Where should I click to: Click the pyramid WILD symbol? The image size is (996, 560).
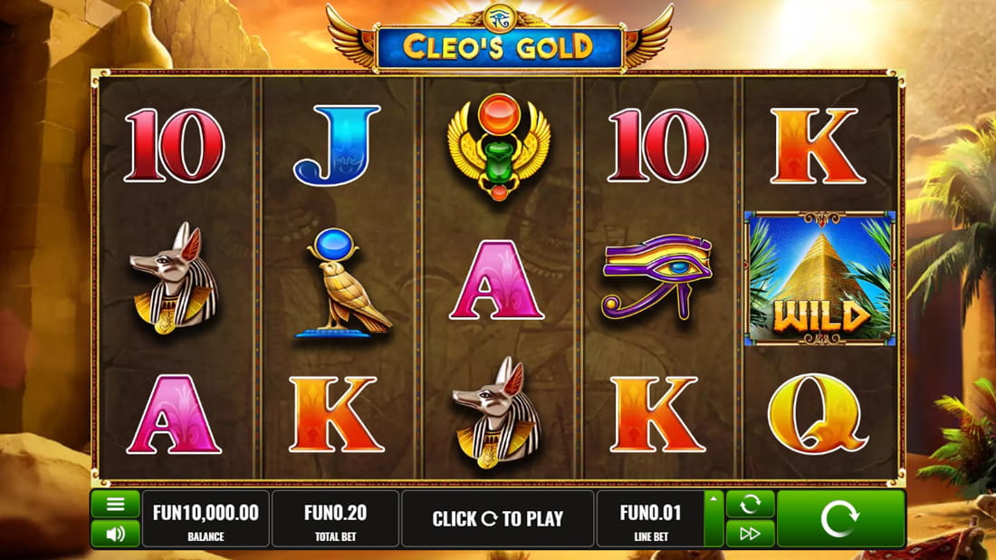(x=819, y=279)
